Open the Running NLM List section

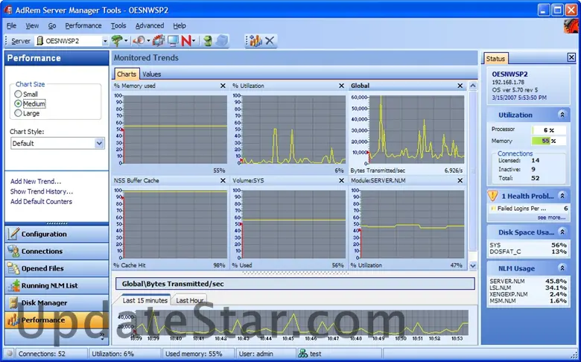coord(57,286)
